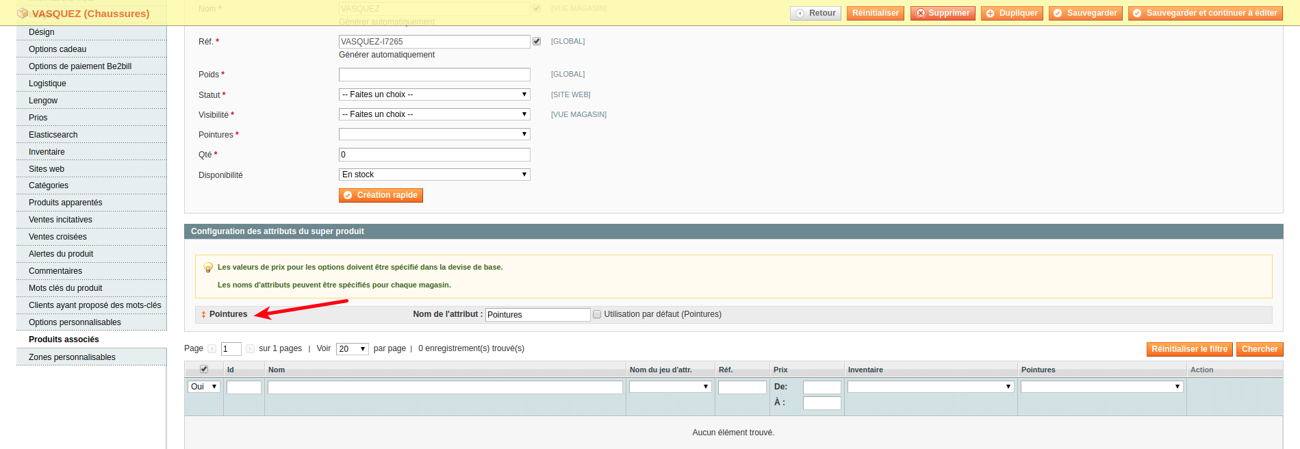The height and width of the screenshot is (449, 1300).
Task: Enable Utilisation par défaut (Pointures) checkbox
Action: [x=597, y=315]
